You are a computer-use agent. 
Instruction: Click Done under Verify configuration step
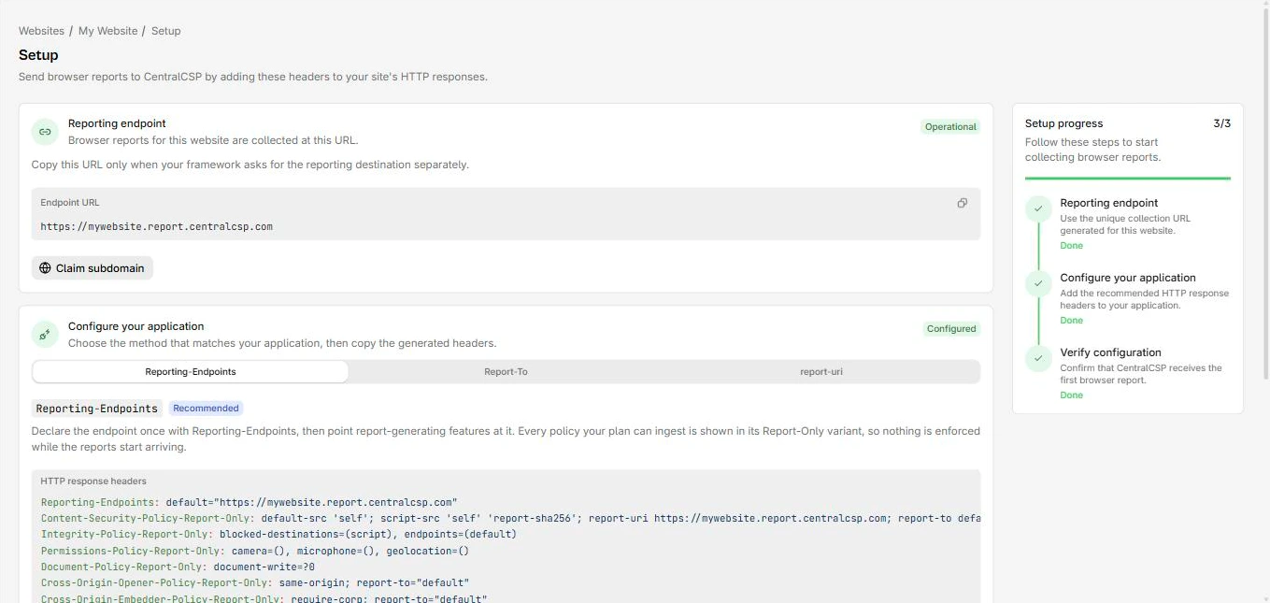(x=1071, y=395)
